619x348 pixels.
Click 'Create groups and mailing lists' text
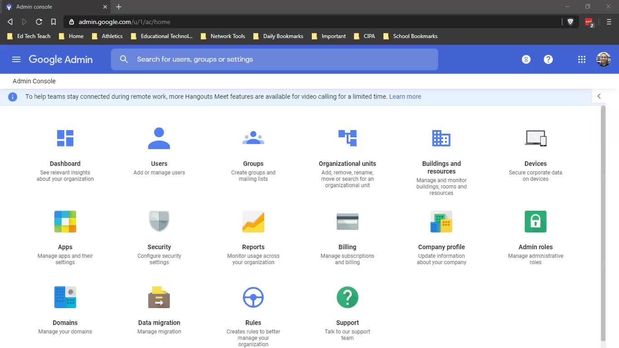click(253, 176)
